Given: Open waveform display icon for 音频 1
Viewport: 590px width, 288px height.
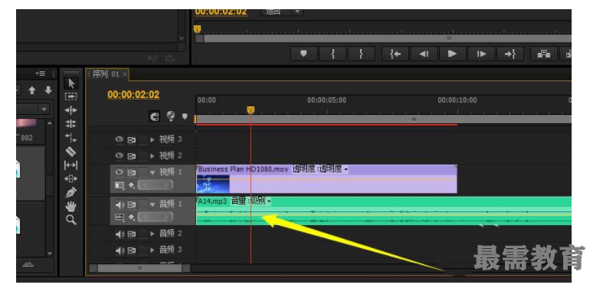Looking at the screenshot, I should tap(120, 217).
